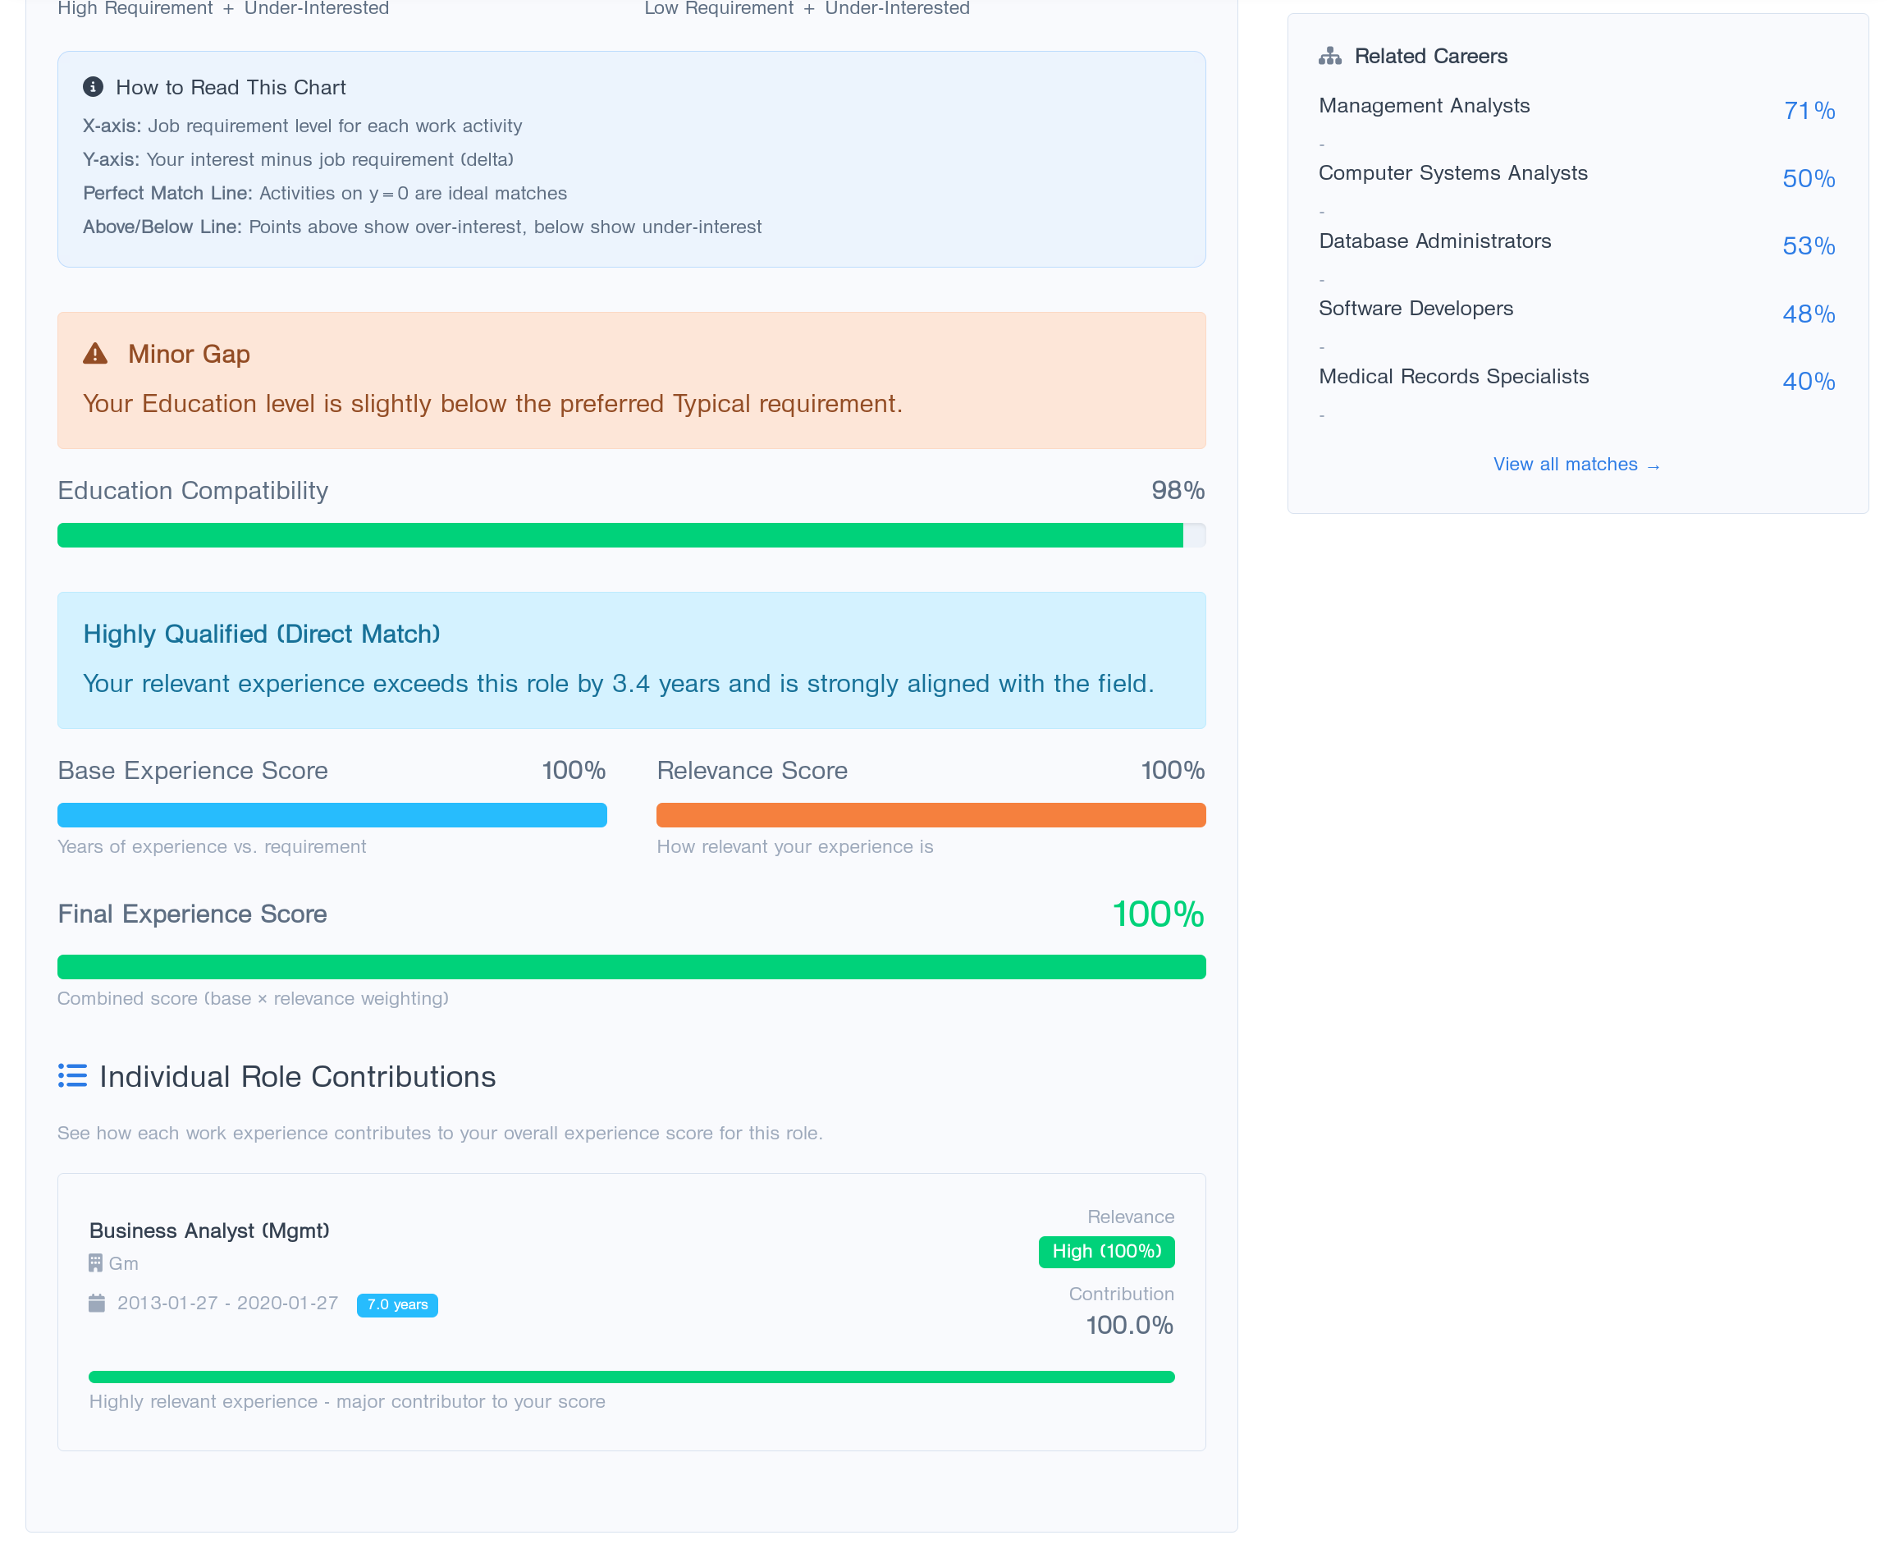Click the 71% match score for Management Analysts
This screenshot has width=1889, height=1558.
click(1809, 110)
